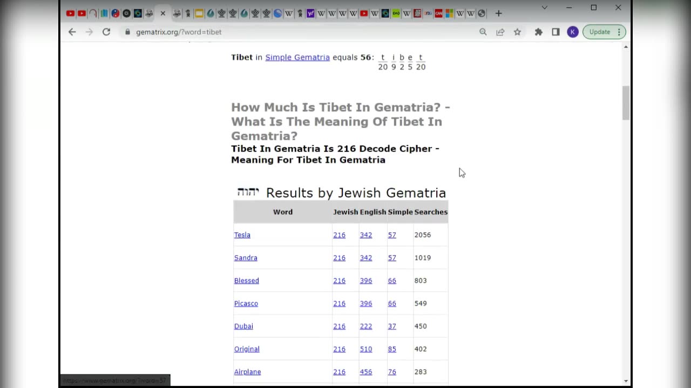Switch to the last globe-icon tab
The height and width of the screenshot is (388, 691).
[x=482, y=13]
